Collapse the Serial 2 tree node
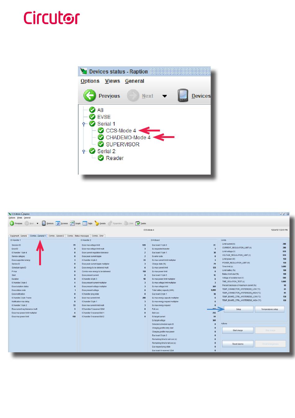The height and width of the screenshot is (418, 295). [84, 151]
